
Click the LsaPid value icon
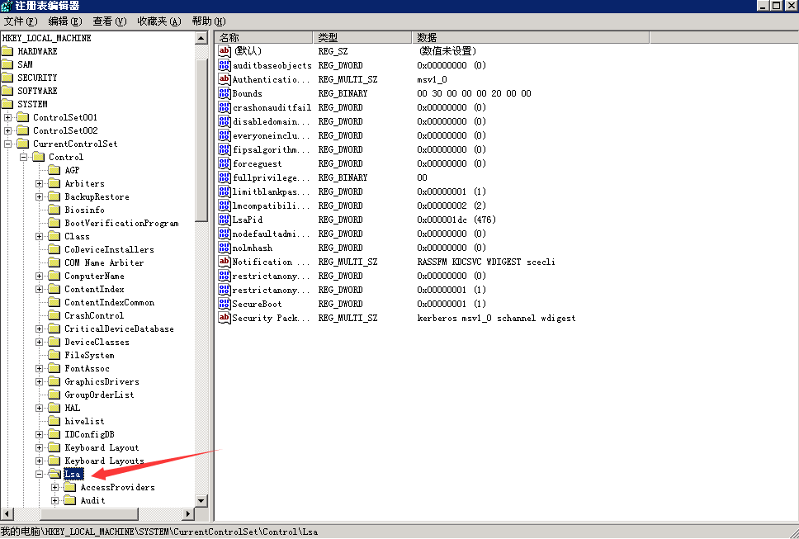tap(225, 220)
